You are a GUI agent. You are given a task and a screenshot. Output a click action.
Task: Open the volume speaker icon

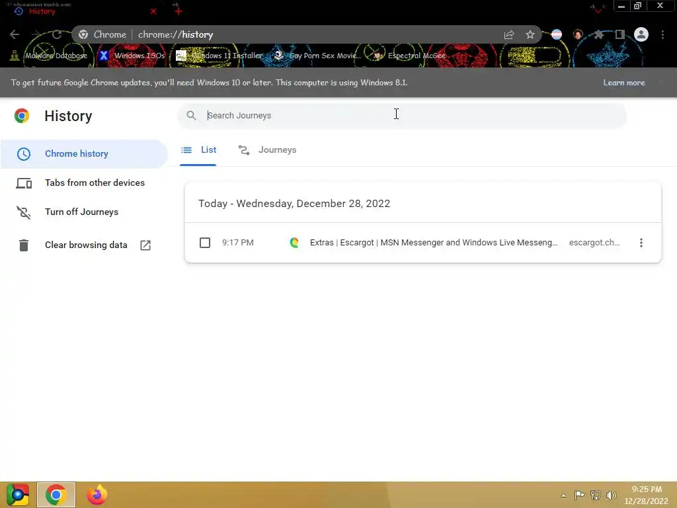[x=612, y=495]
